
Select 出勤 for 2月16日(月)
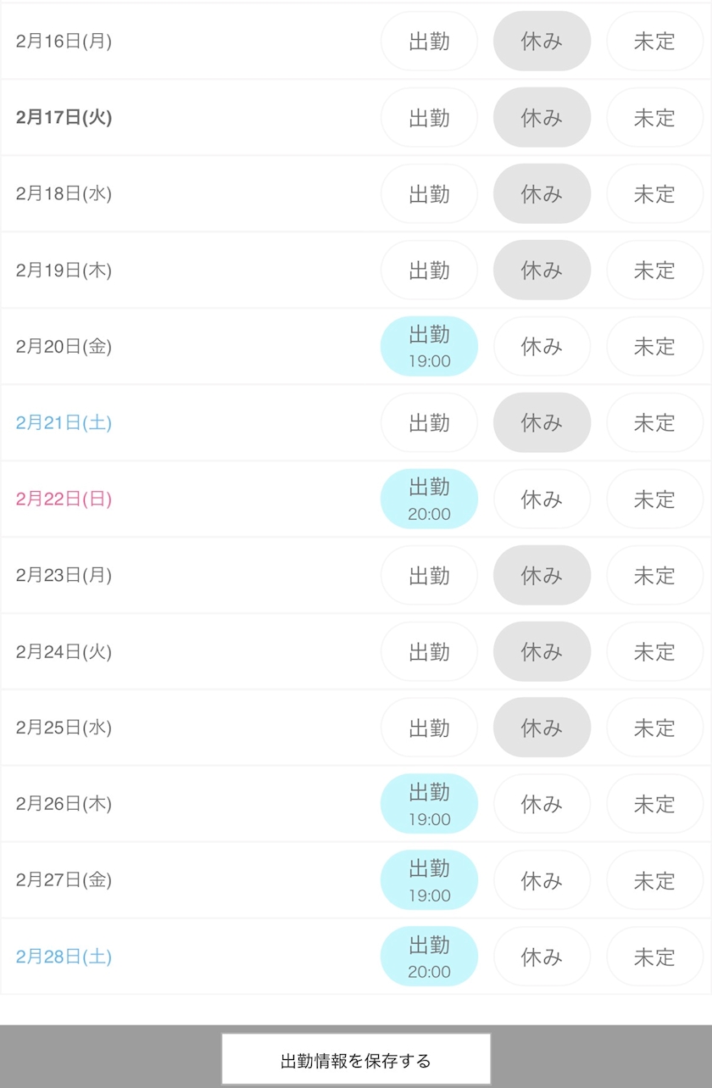pos(429,42)
